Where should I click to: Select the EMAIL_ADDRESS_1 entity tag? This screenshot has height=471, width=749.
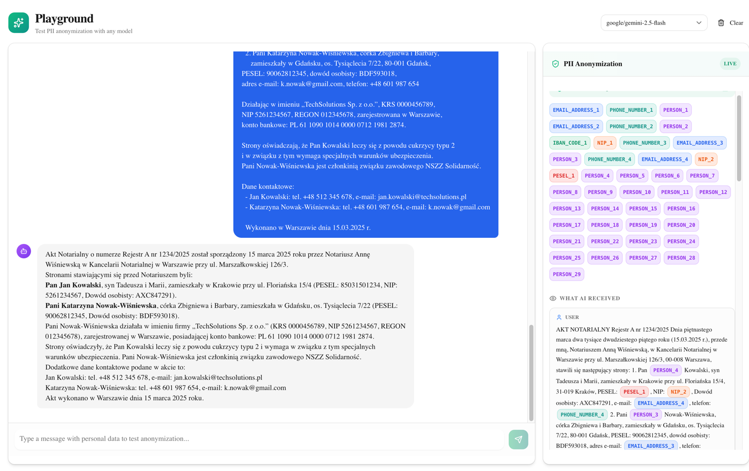[x=576, y=110]
